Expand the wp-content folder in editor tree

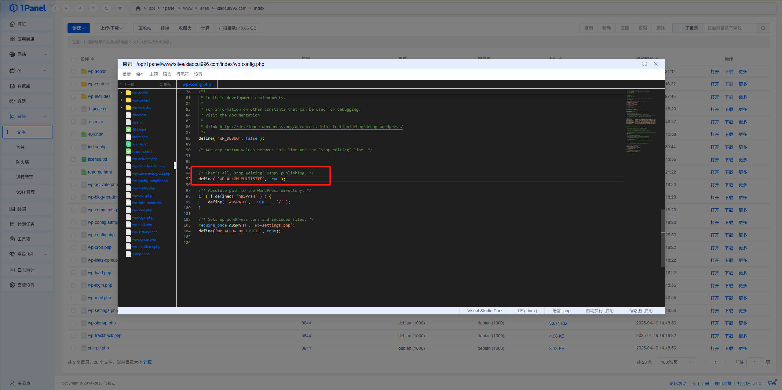click(122, 100)
